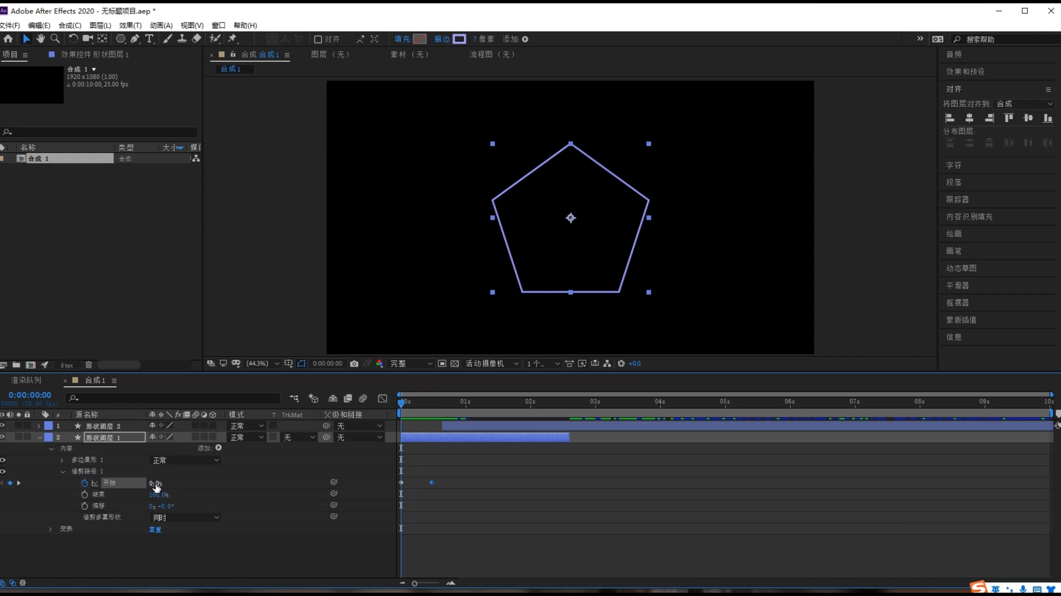Screen dimensions: 1061x596
Task: Expand layer 形状图层 2 properties
Action: click(x=39, y=426)
